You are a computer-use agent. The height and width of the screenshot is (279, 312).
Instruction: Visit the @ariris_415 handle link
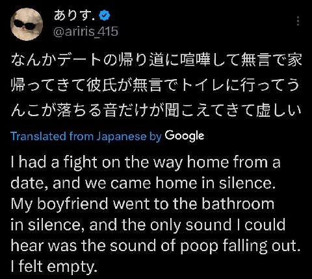point(86,31)
